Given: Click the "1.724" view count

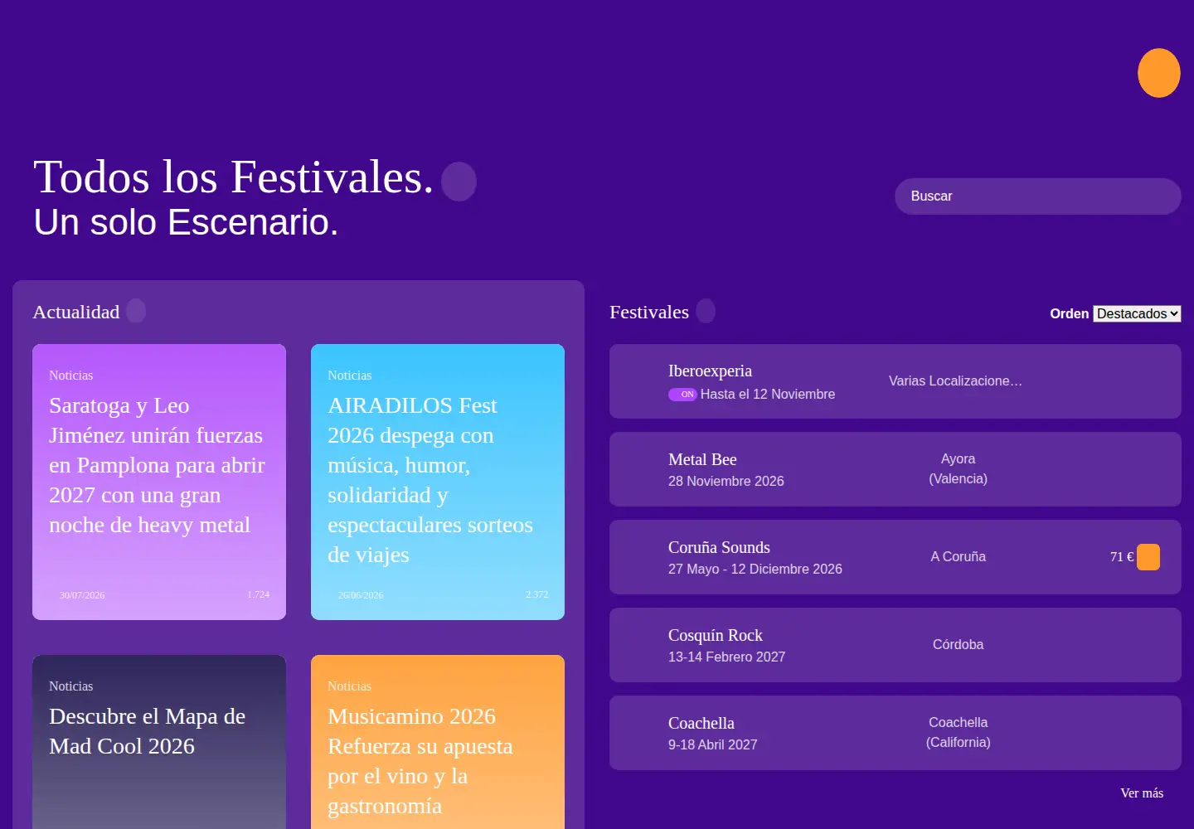Looking at the screenshot, I should (x=259, y=594).
